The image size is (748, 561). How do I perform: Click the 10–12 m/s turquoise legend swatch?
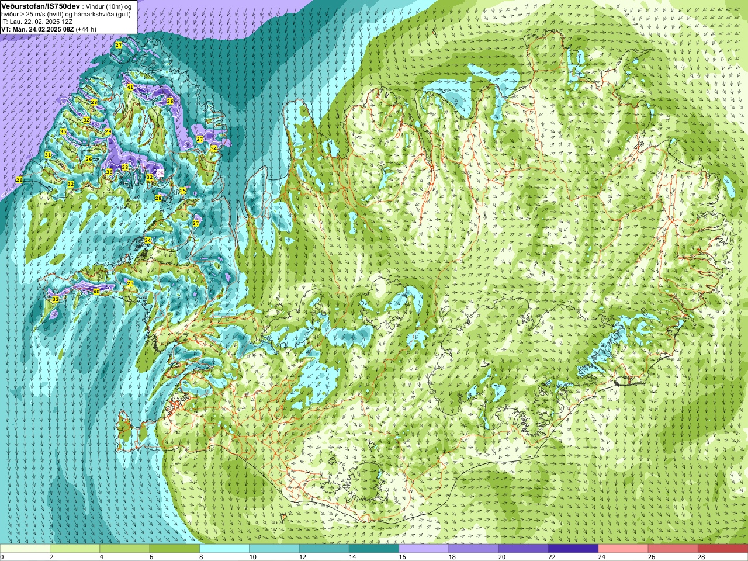(274, 549)
